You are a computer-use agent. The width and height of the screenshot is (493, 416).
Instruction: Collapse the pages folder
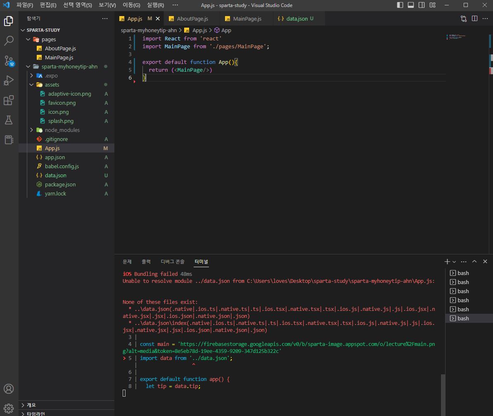point(66,39)
